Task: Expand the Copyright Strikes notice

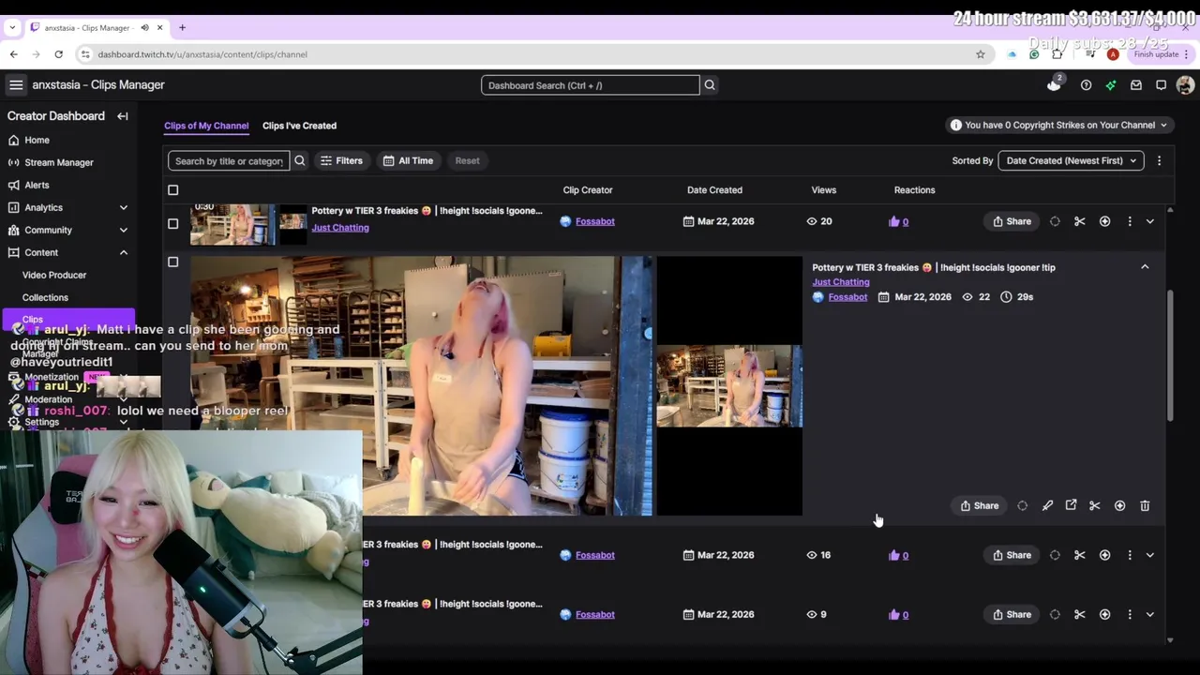Action: click(1058, 125)
